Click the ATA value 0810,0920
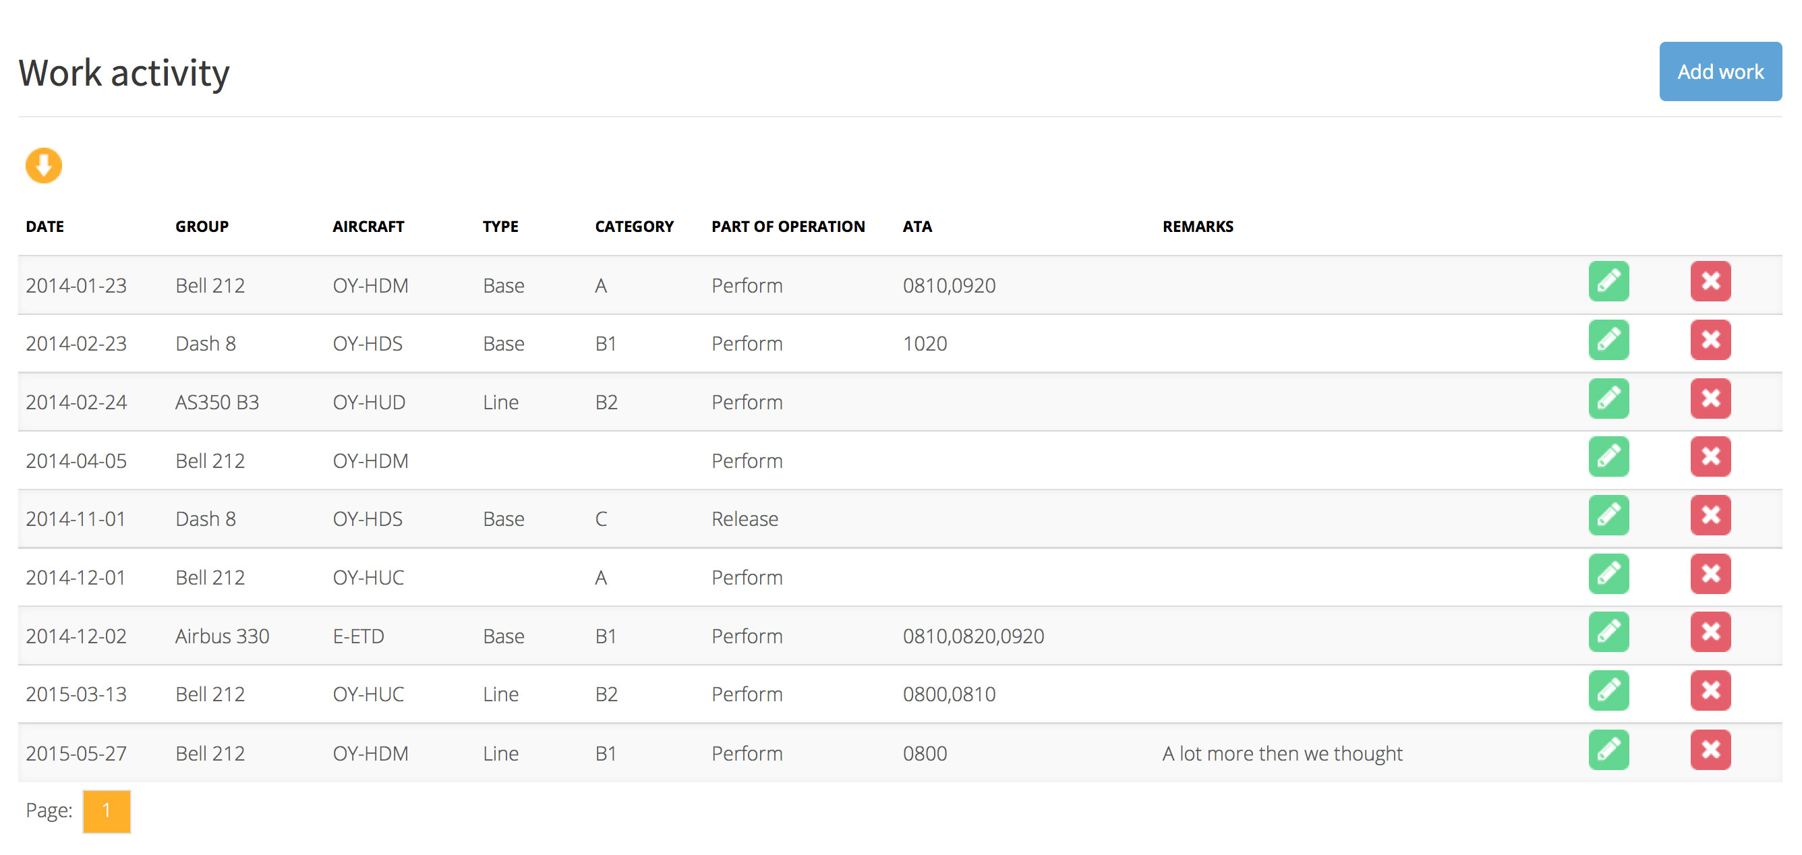Image resolution: width=1802 pixels, height=855 pixels. coord(949,285)
